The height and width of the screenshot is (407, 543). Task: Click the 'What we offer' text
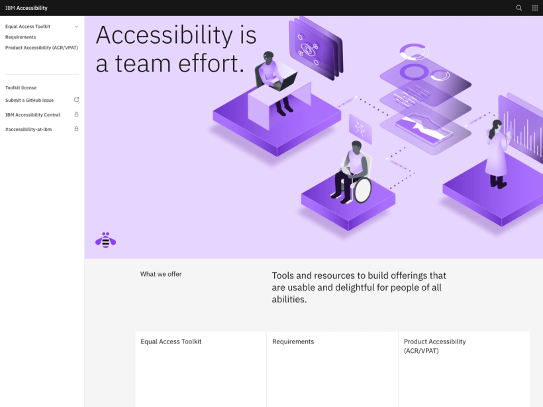[x=161, y=274]
